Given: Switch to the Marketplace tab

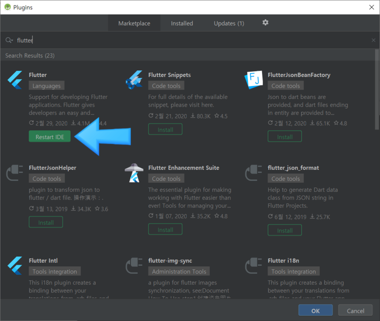Looking at the screenshot, I should click(134, 23).
